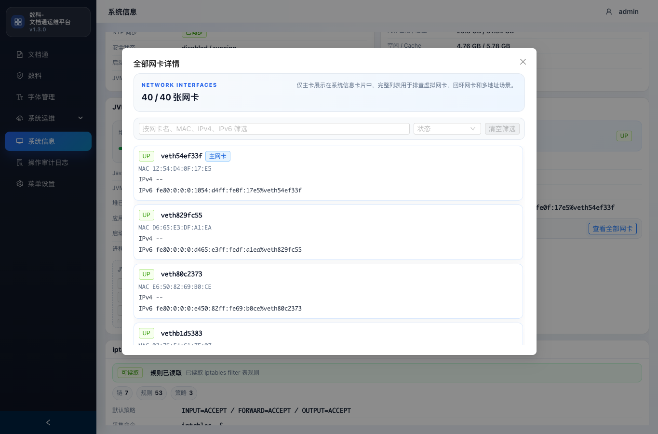Click the 清空筛选 button
Image resolution: width=658 pixels, height=434 pixels.
click(x=502, y=129)
